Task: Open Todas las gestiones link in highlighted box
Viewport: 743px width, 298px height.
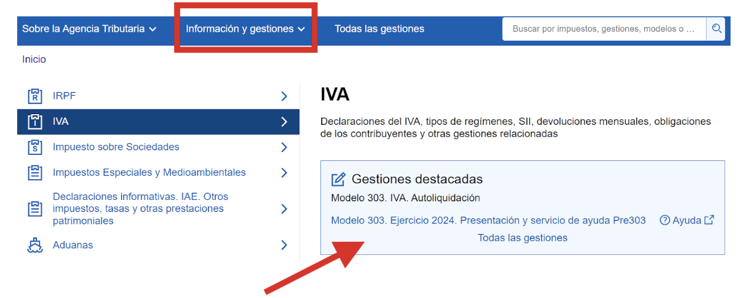Action: 523,238
